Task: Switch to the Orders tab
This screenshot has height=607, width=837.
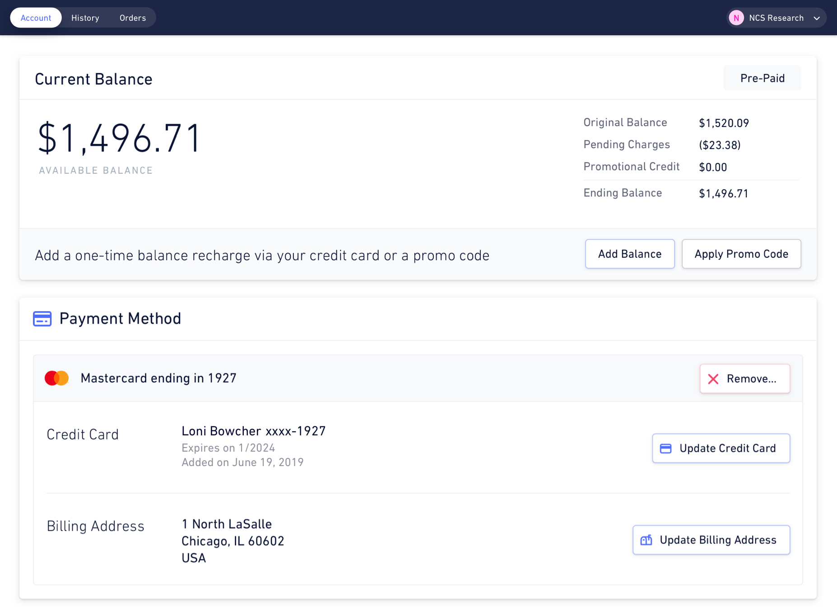Action: (132, 18)
